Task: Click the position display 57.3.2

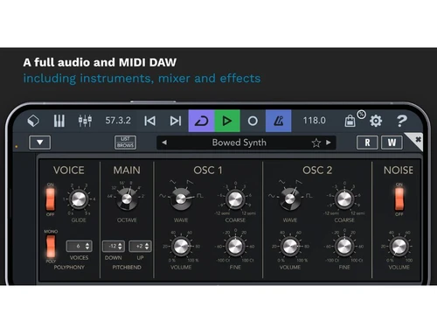Action: tap(118, 121)
